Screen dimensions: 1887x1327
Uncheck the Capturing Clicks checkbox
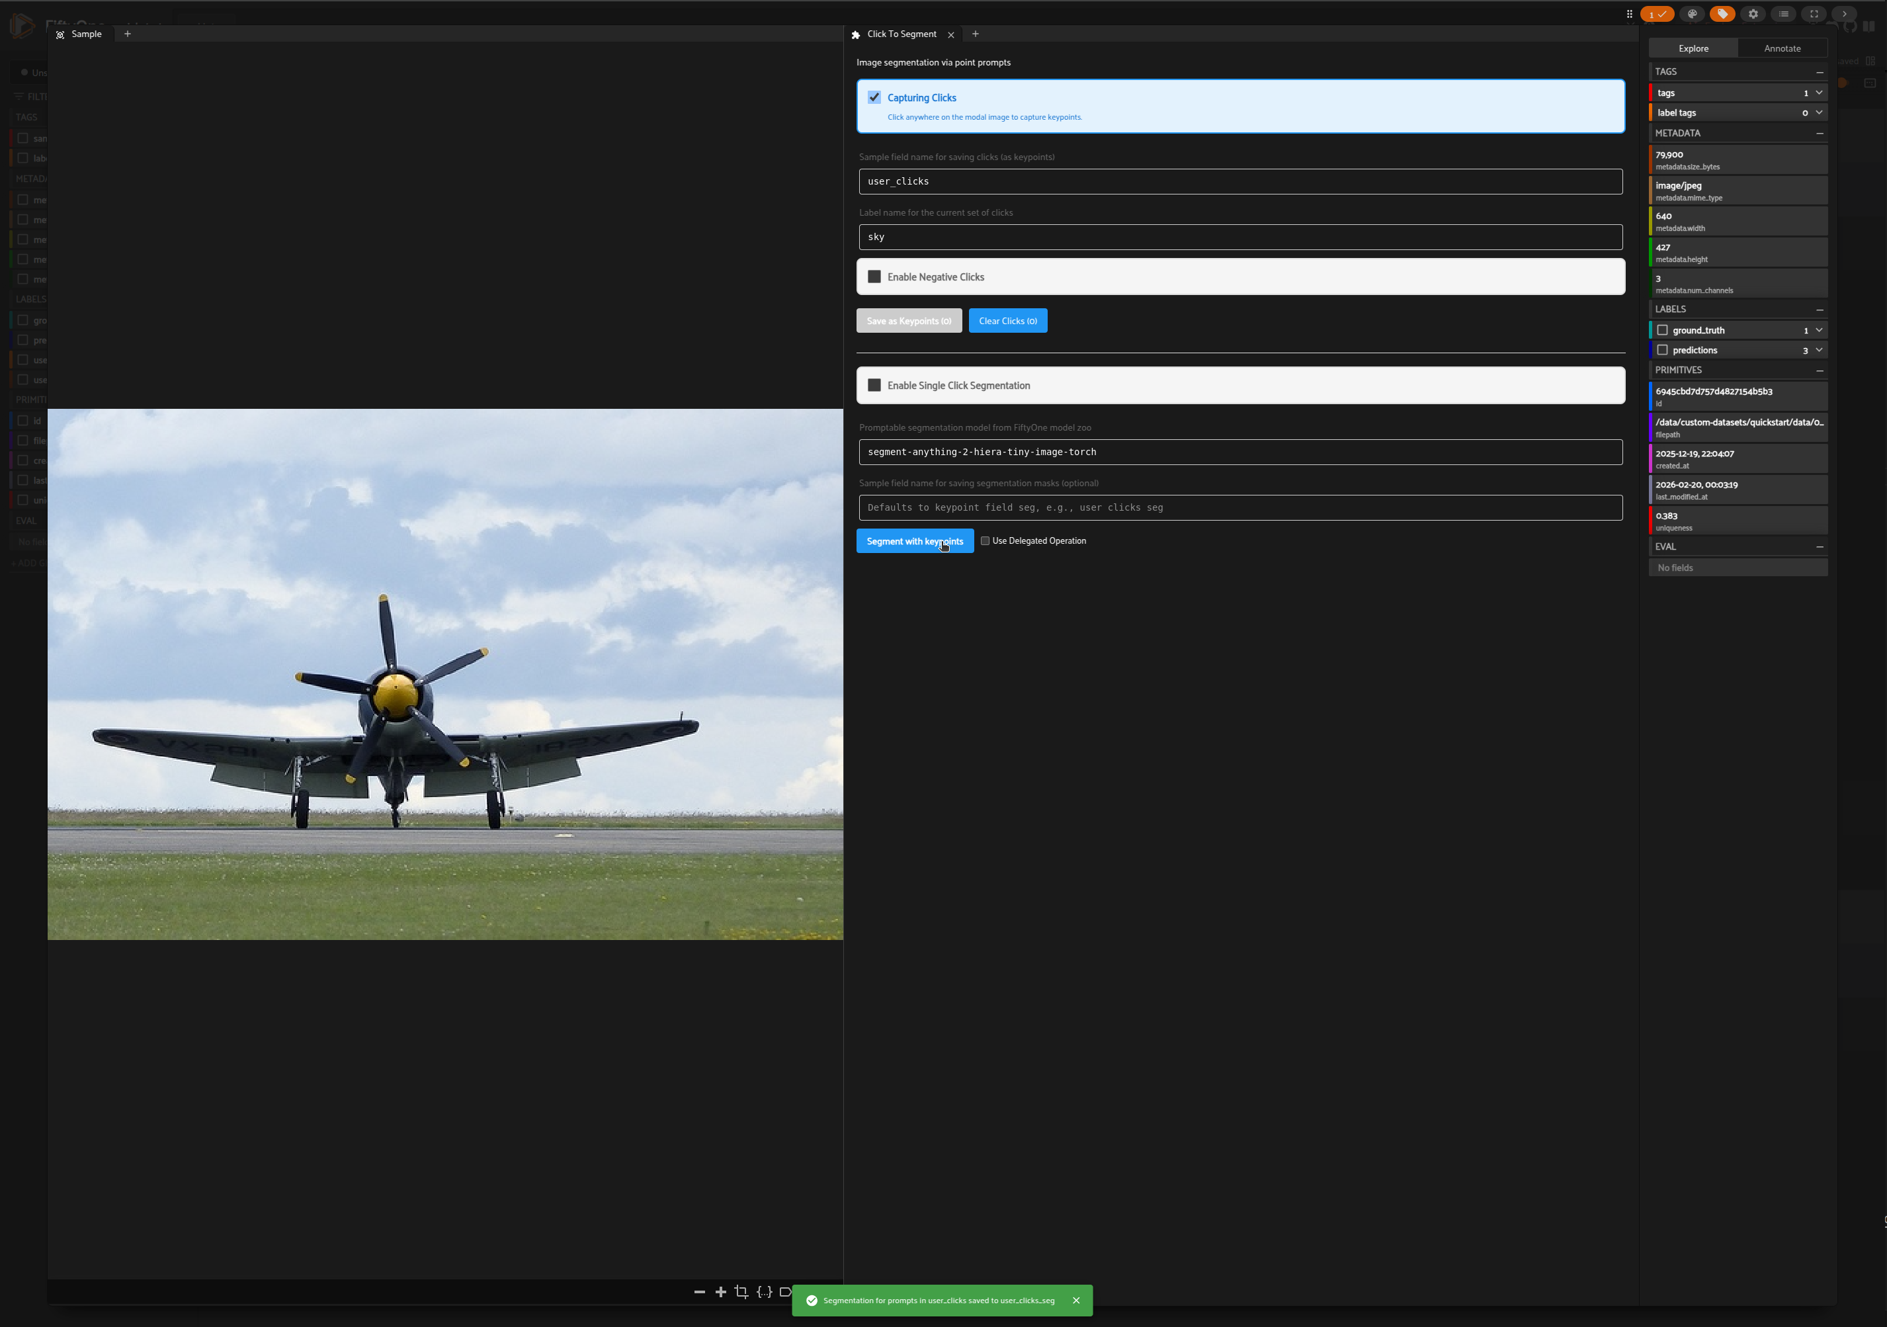(874, 97)
